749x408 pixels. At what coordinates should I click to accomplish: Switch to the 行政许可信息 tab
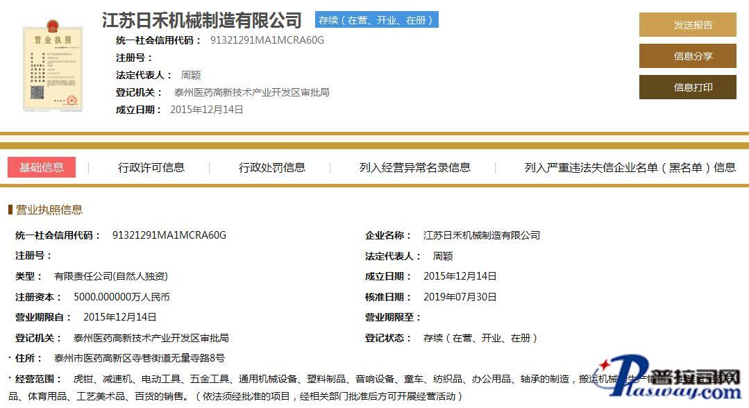tap(151, 167)
